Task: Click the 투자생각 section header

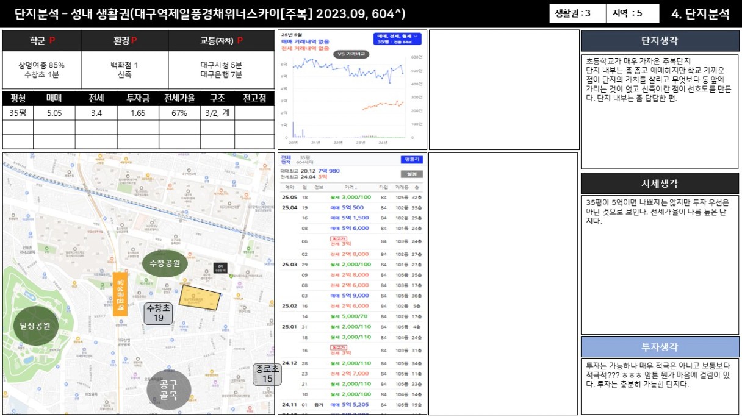Action: [x=660, y=346]
